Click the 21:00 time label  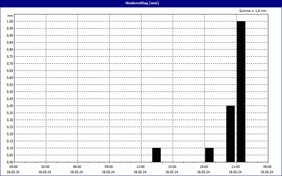point(235,167)
